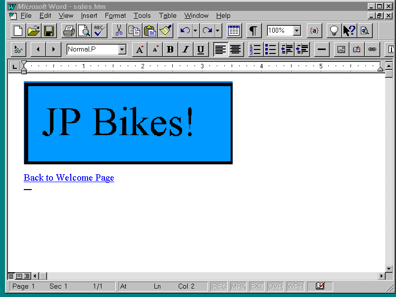
Task: Follow the Back to Welcome Page link
Action: [x=69, y=178]
